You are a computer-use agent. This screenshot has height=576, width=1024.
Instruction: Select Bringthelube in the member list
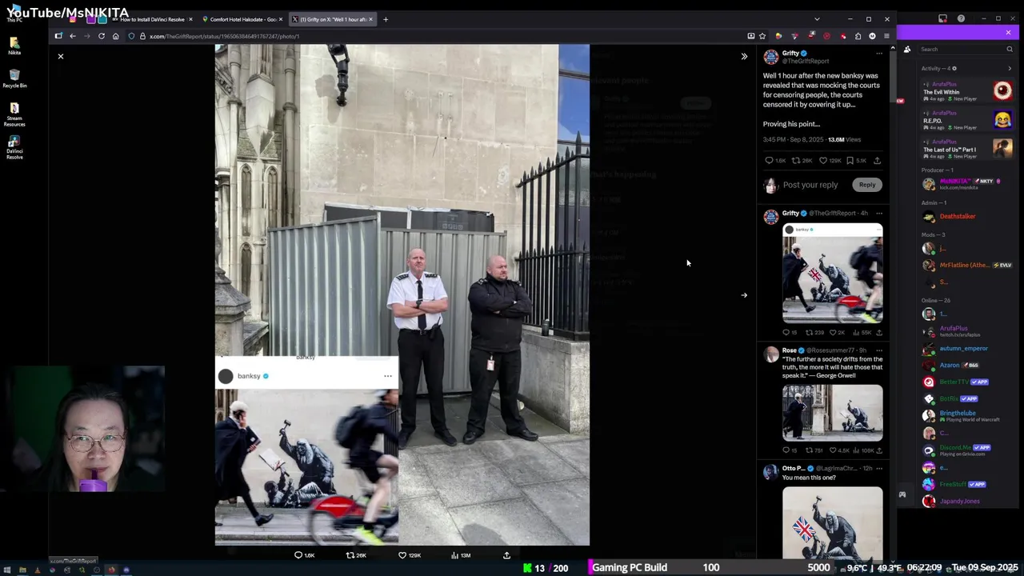tap(966, 416)
